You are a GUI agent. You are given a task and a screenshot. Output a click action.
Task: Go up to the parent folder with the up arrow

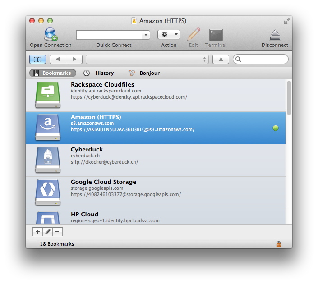221,59
